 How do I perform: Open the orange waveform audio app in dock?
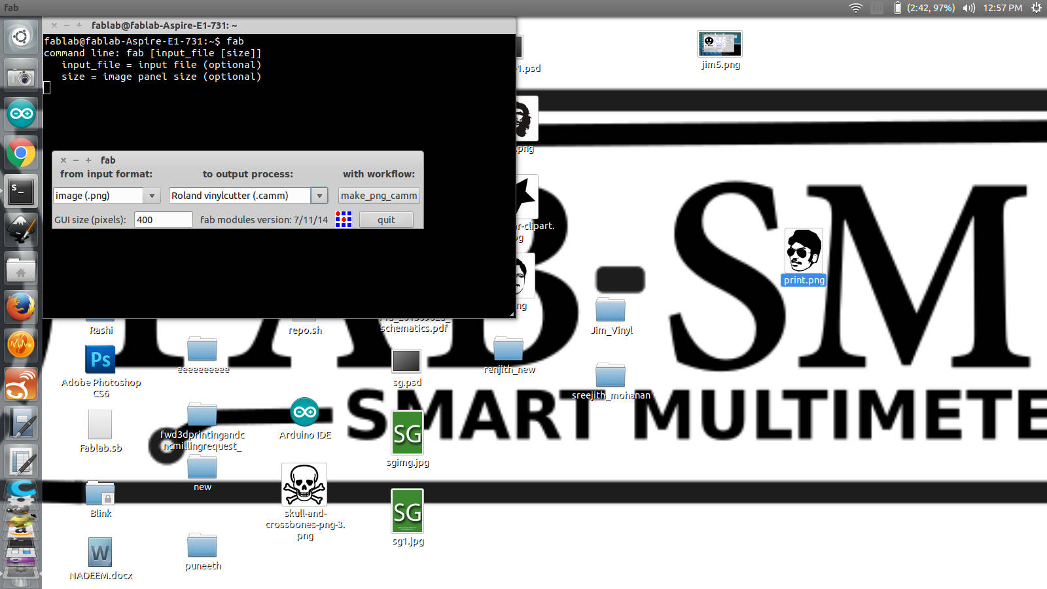(21, 345)
